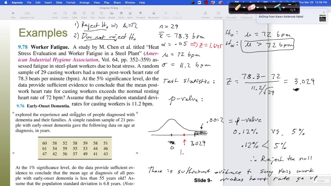
Task: Click the Graph button at bottom right
Action: tap(321, 181)
